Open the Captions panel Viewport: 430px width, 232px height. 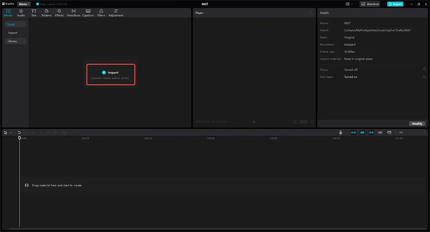(x=88, y=13)
